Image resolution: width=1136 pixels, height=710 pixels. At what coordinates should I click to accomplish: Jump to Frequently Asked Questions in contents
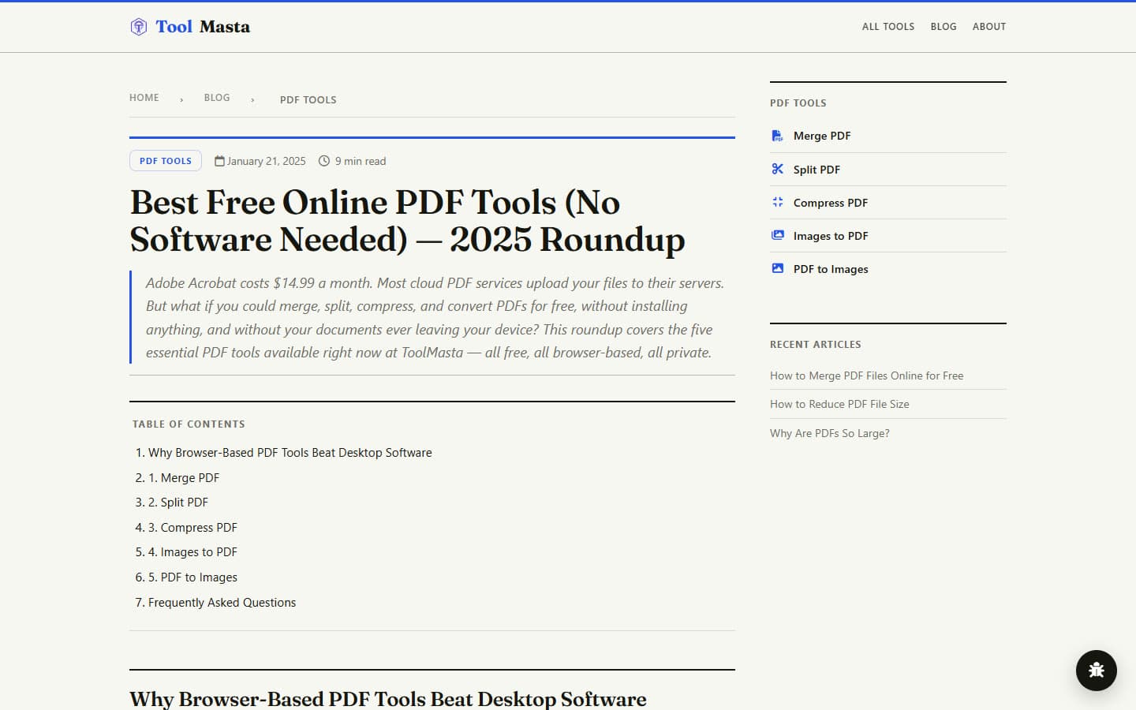(222, 603)
